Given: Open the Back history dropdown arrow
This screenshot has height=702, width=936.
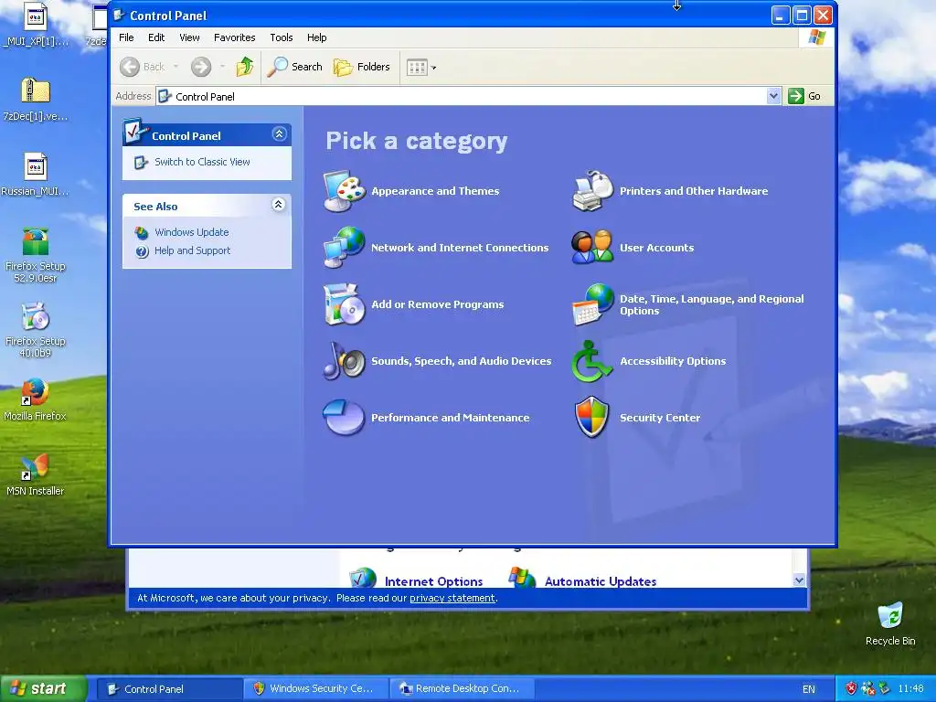Looking at the screenshot, I should (x=175, y=67).
